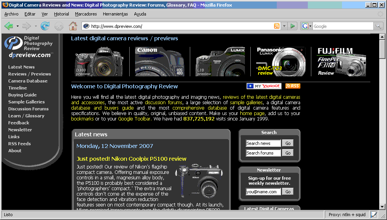This screenshot has width=387, height=220.
Task: Click Go to sign up for newsletter
Action: point(288,192)
